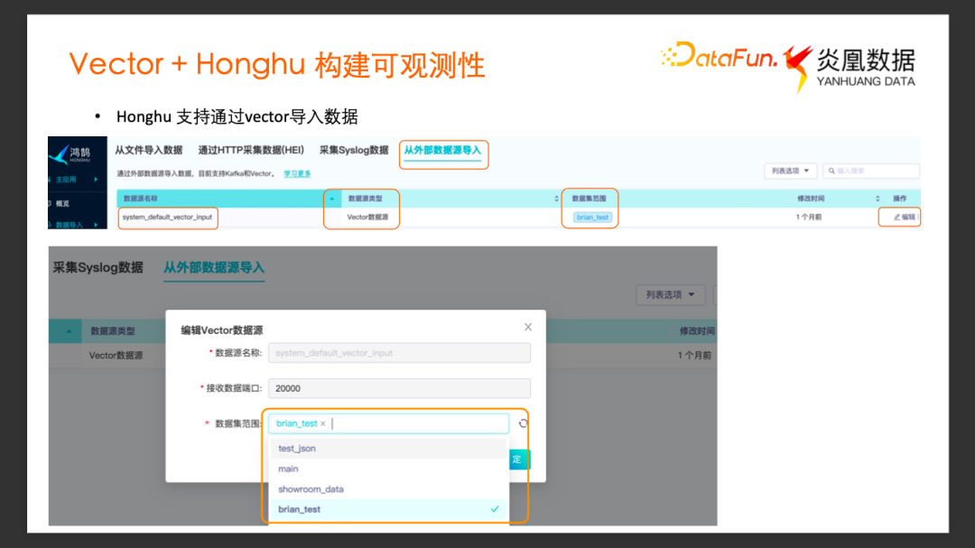Click the dimmed sort arrow before large 数据源类型 header
Image resolution: width=975 pixels, height=548 pixels.
(x=69, y=331)
